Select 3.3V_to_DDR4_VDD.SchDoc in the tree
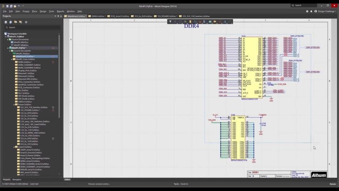The image size is (339, 191). 32,133
